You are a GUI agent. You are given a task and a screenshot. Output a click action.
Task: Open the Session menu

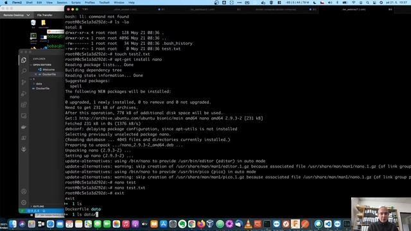coord(62,3)
